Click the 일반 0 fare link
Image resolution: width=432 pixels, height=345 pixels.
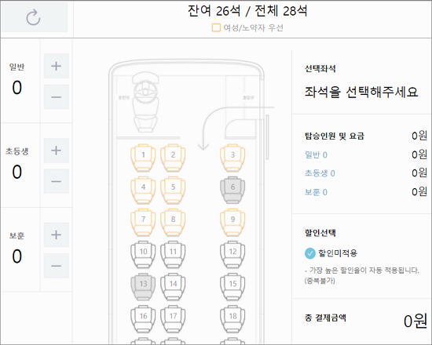click(316, 155)
